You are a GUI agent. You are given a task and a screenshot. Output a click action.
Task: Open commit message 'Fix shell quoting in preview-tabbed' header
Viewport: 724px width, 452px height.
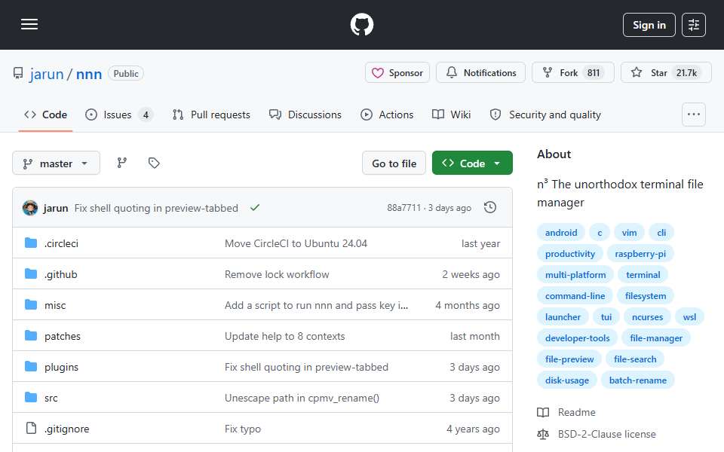(x=156, y=208)
